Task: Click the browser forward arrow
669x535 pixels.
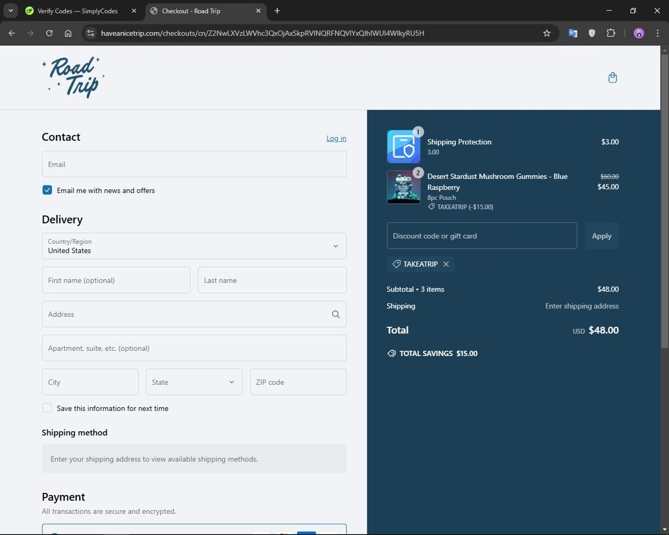Action: 30,33
